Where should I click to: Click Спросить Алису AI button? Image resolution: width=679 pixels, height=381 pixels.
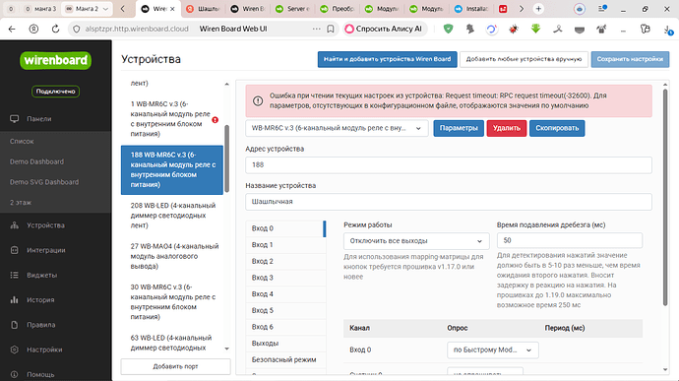[384, 29]
